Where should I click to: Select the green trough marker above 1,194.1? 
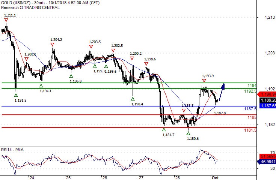pos(41,86)
